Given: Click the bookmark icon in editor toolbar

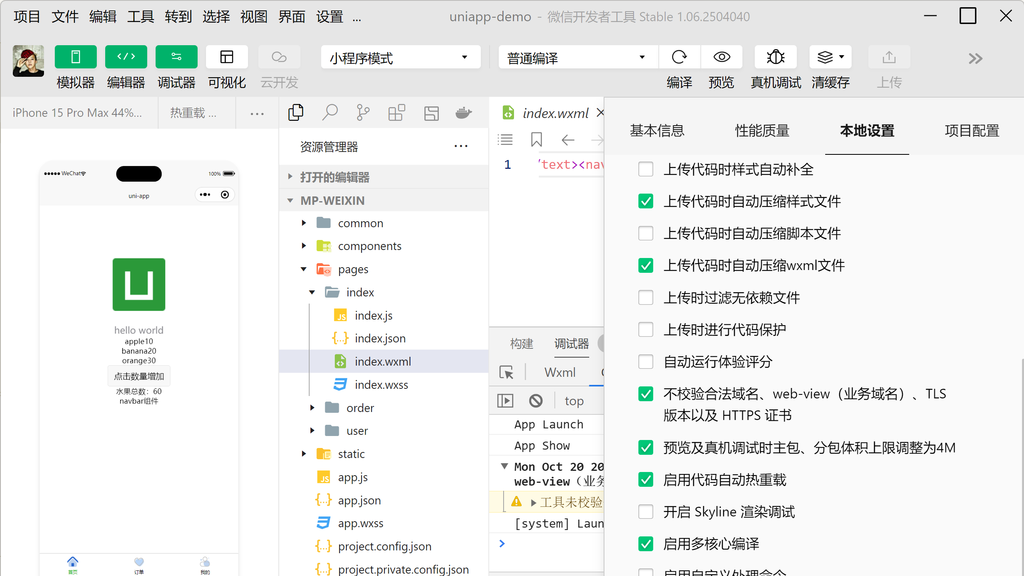Looking at the screenshot, I should click(536, 140).
